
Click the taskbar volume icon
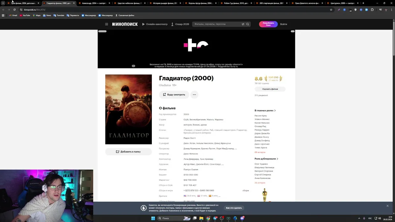coord(380,218)
